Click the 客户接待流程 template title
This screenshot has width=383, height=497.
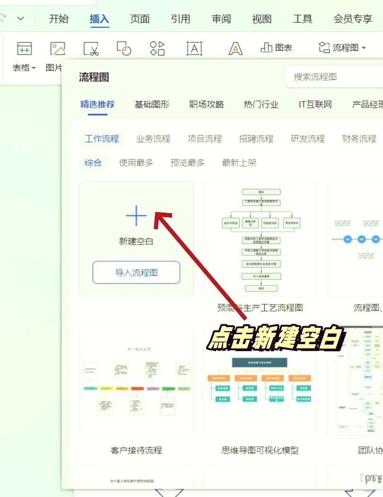pos(137,450)
